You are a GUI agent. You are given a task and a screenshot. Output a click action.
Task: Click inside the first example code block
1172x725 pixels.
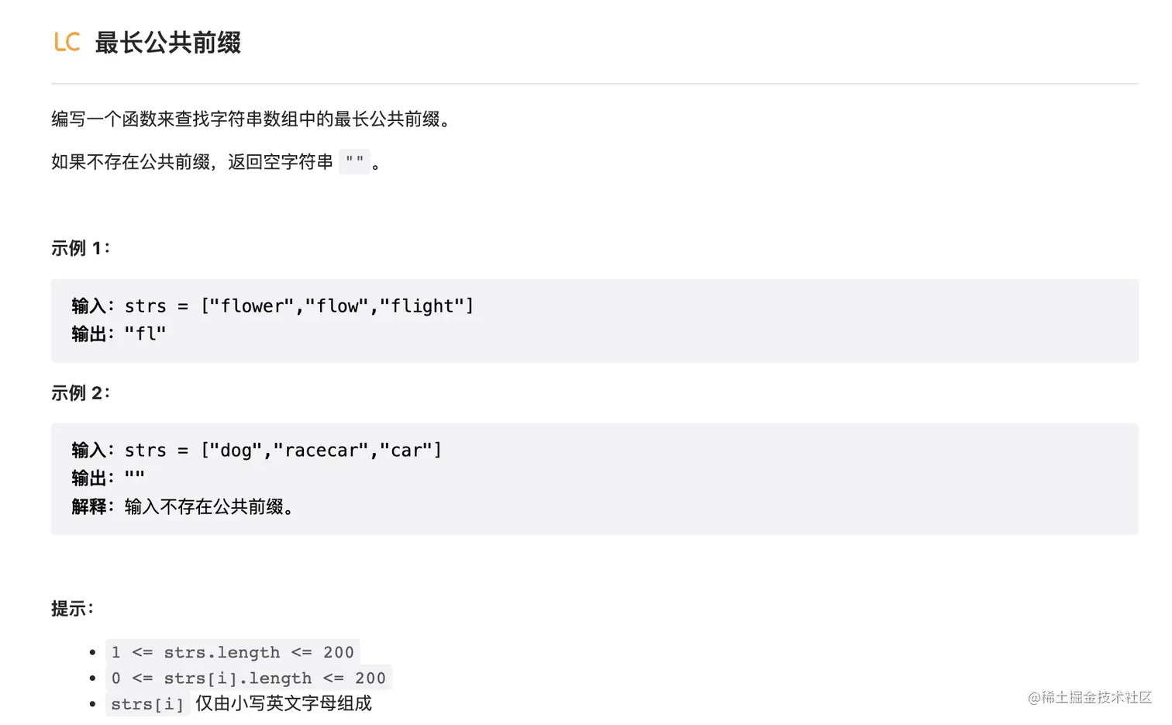[595, 320]
